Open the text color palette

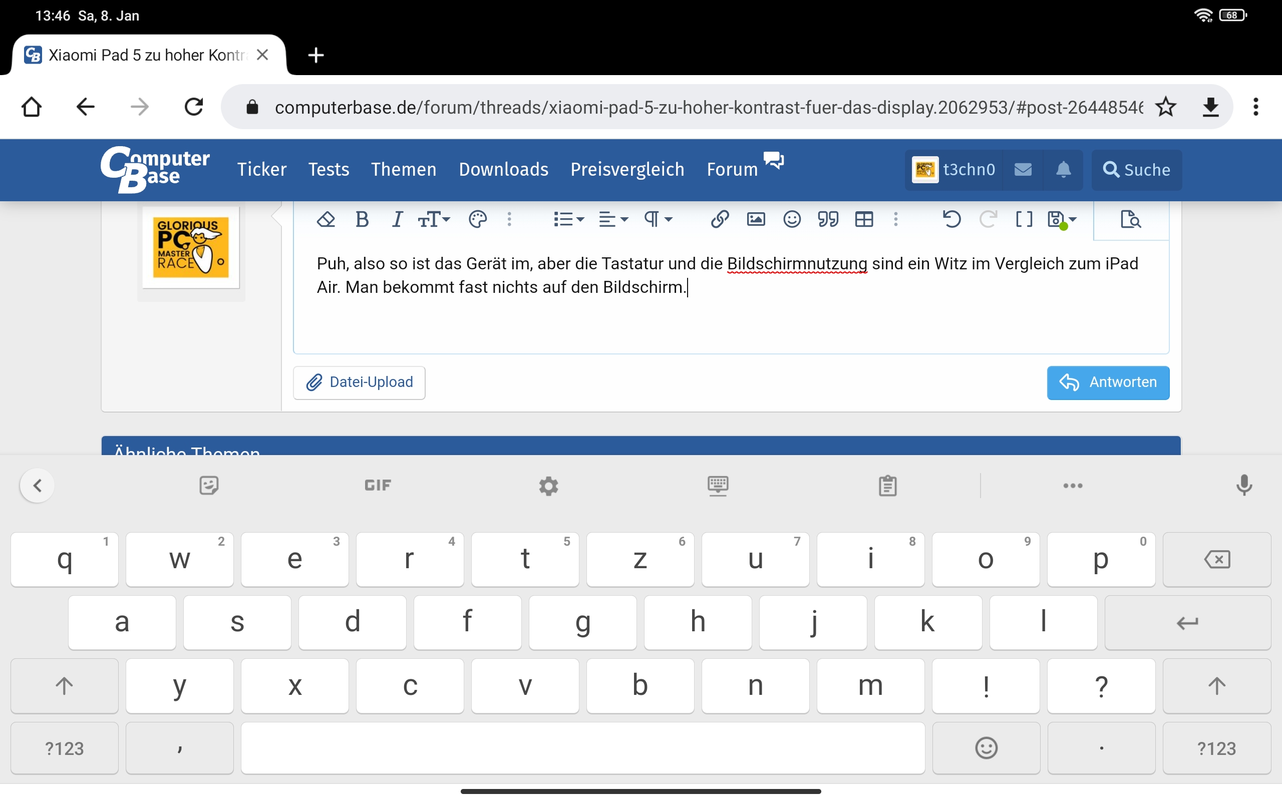[477, 219]
